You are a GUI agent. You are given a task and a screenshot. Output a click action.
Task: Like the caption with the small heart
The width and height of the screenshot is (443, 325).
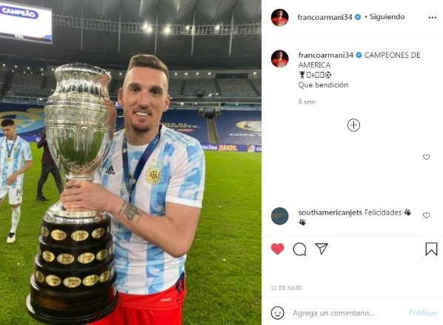426,157
